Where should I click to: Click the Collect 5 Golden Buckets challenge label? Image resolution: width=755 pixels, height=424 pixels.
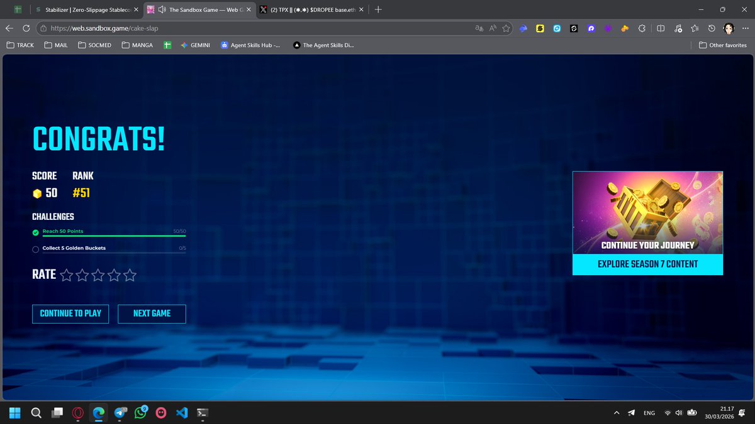tap(74, 247)
